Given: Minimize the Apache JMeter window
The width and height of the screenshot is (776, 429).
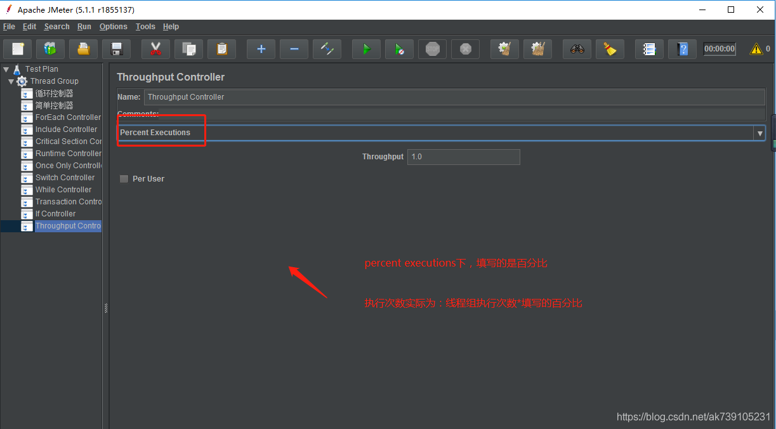Looking at the screenshot, I should (702, 10).
